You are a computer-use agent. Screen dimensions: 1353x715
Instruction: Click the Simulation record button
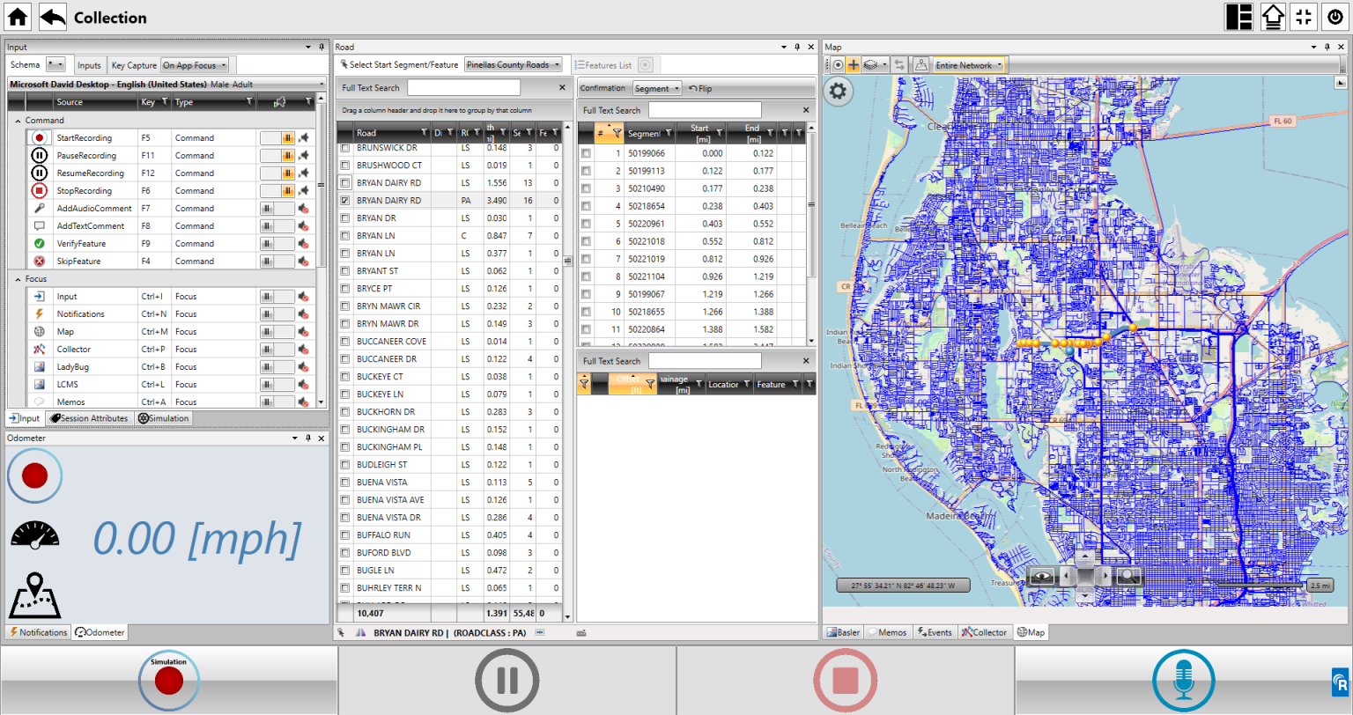tap(168, 680)
